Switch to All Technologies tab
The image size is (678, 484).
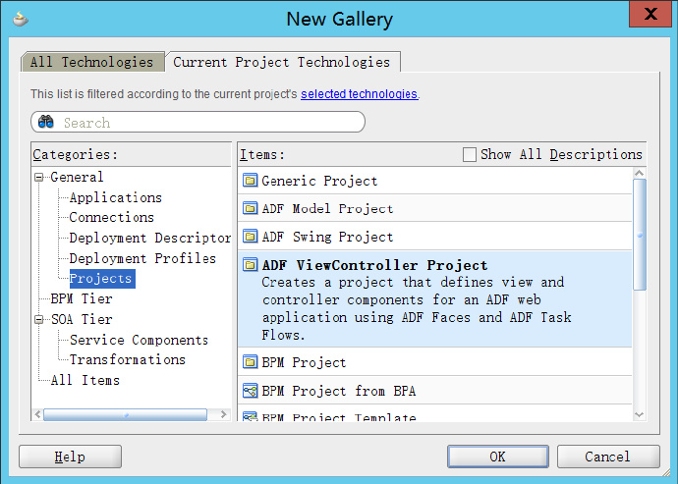(92, 62)
